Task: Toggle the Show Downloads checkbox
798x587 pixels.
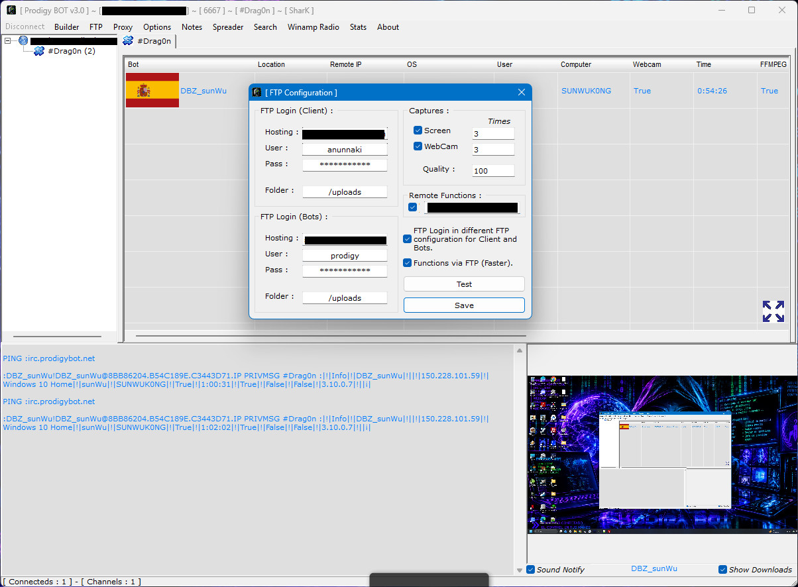Action: [x=723, y=569]
